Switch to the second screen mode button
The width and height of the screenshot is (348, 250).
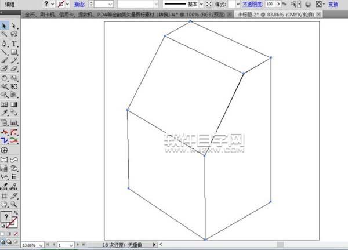coord(9,242)
